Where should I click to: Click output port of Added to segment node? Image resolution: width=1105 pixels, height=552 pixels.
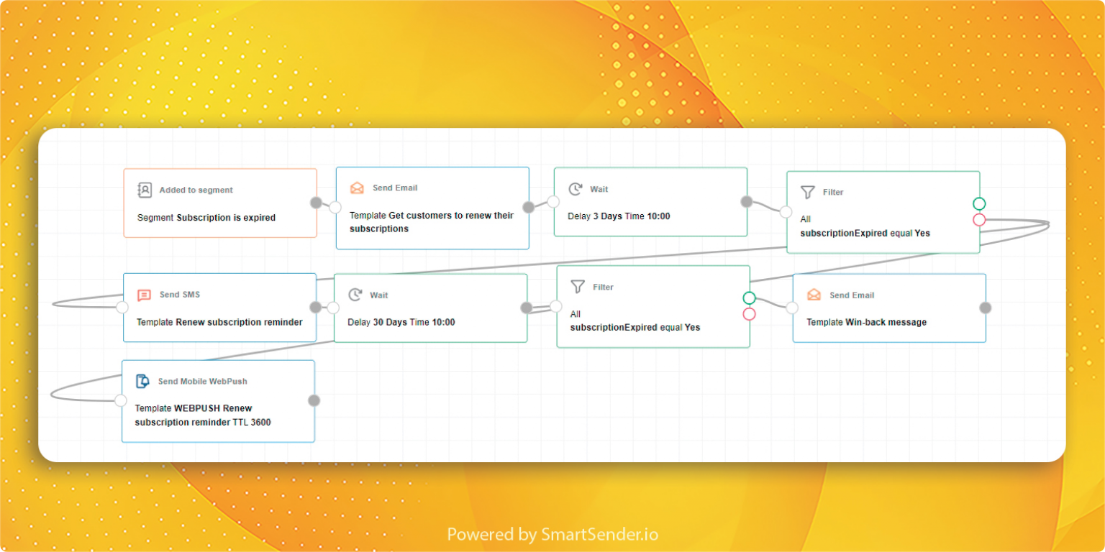316,203
